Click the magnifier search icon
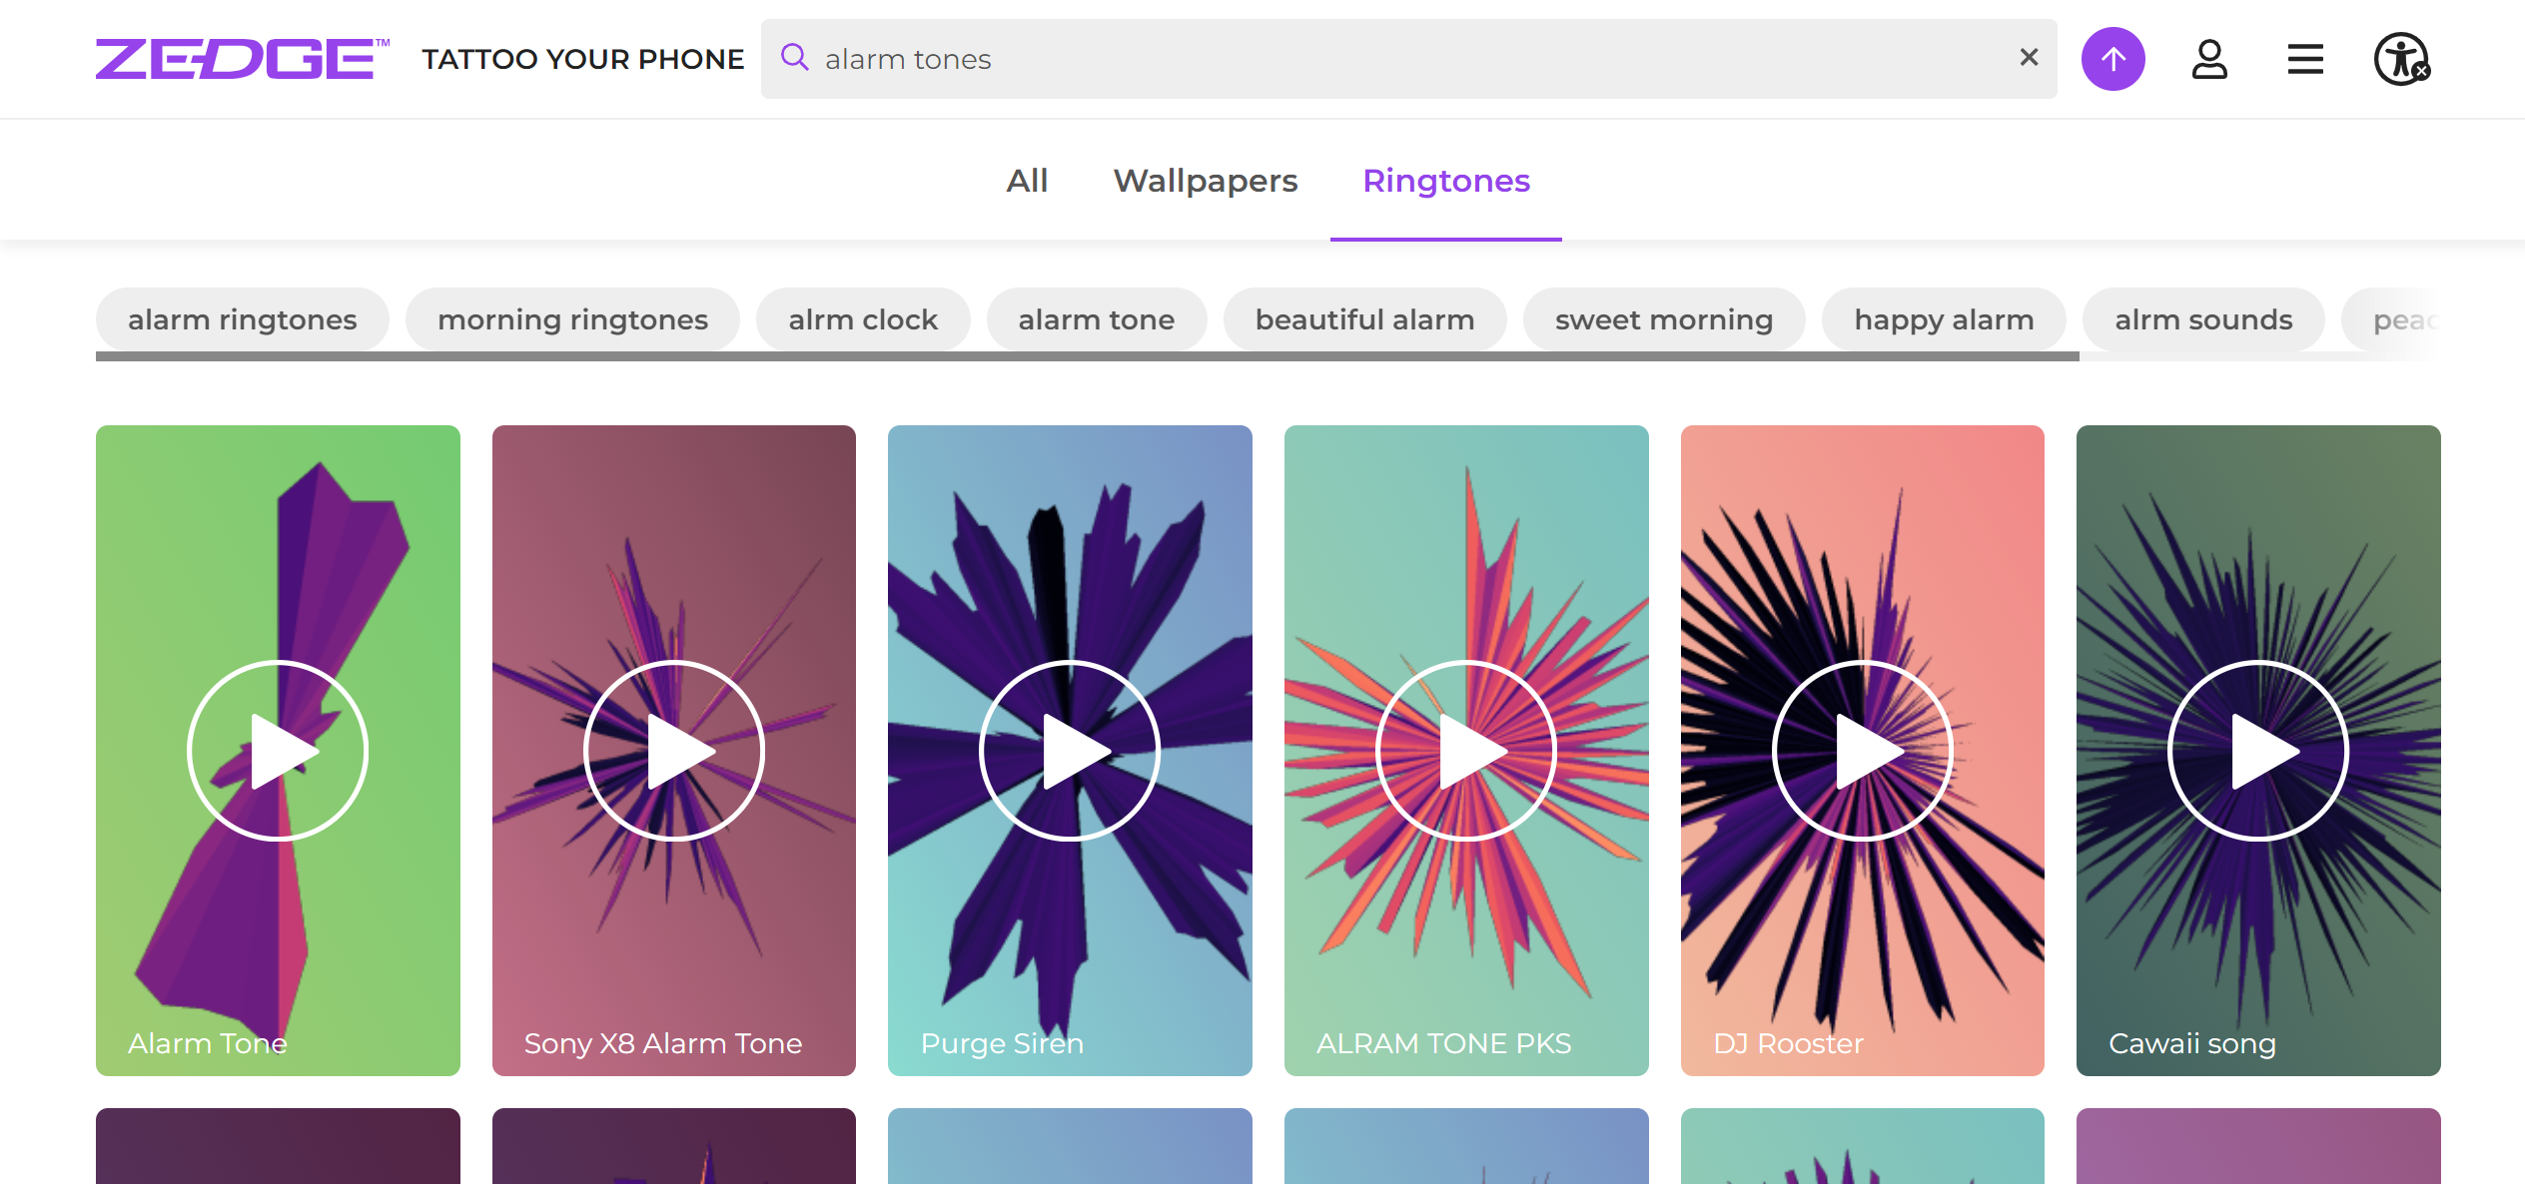Image resolution: width=2525 pixels, height=1184 pixels. coord(795,58)
